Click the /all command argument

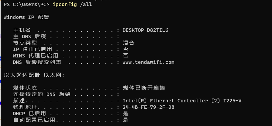(x=86, y=4)
